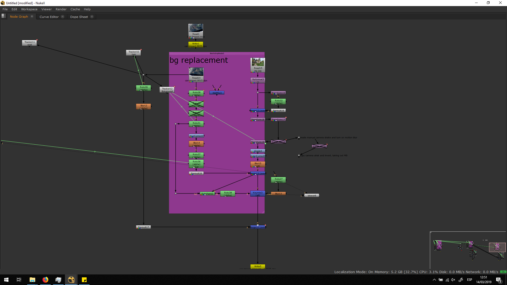
Task: Select the yellow Write1 node
Action: (196, 44)
